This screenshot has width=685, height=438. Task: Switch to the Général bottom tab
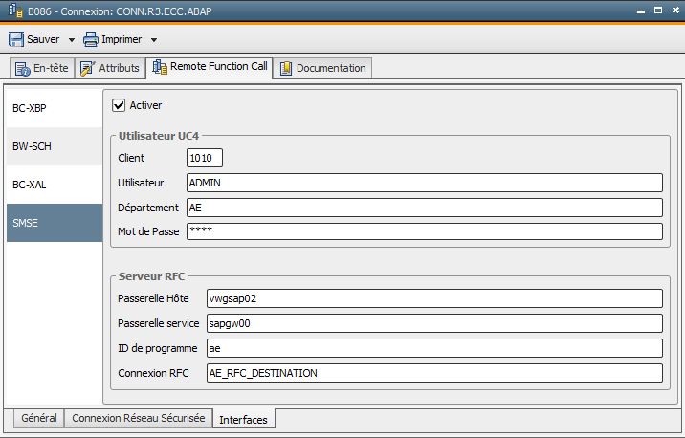(39, 418)
